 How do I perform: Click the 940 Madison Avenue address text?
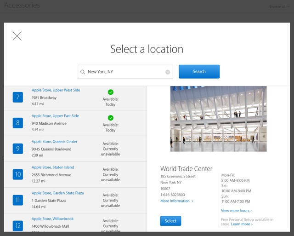click(49, 123)
